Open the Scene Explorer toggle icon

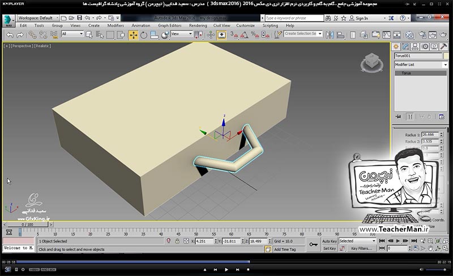(353, 35)
